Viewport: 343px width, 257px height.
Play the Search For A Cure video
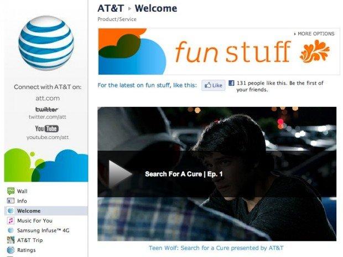[x=120, y=174]
